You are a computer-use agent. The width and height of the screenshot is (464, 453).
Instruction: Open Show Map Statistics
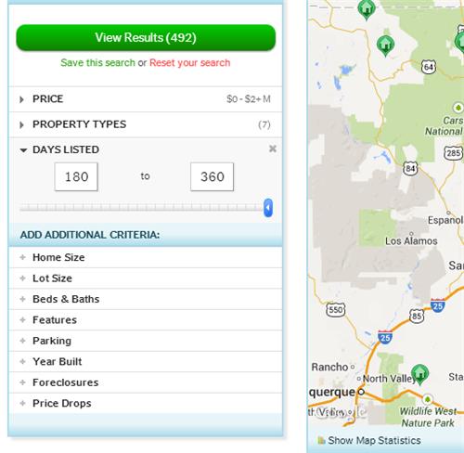(x=369, y=440)
